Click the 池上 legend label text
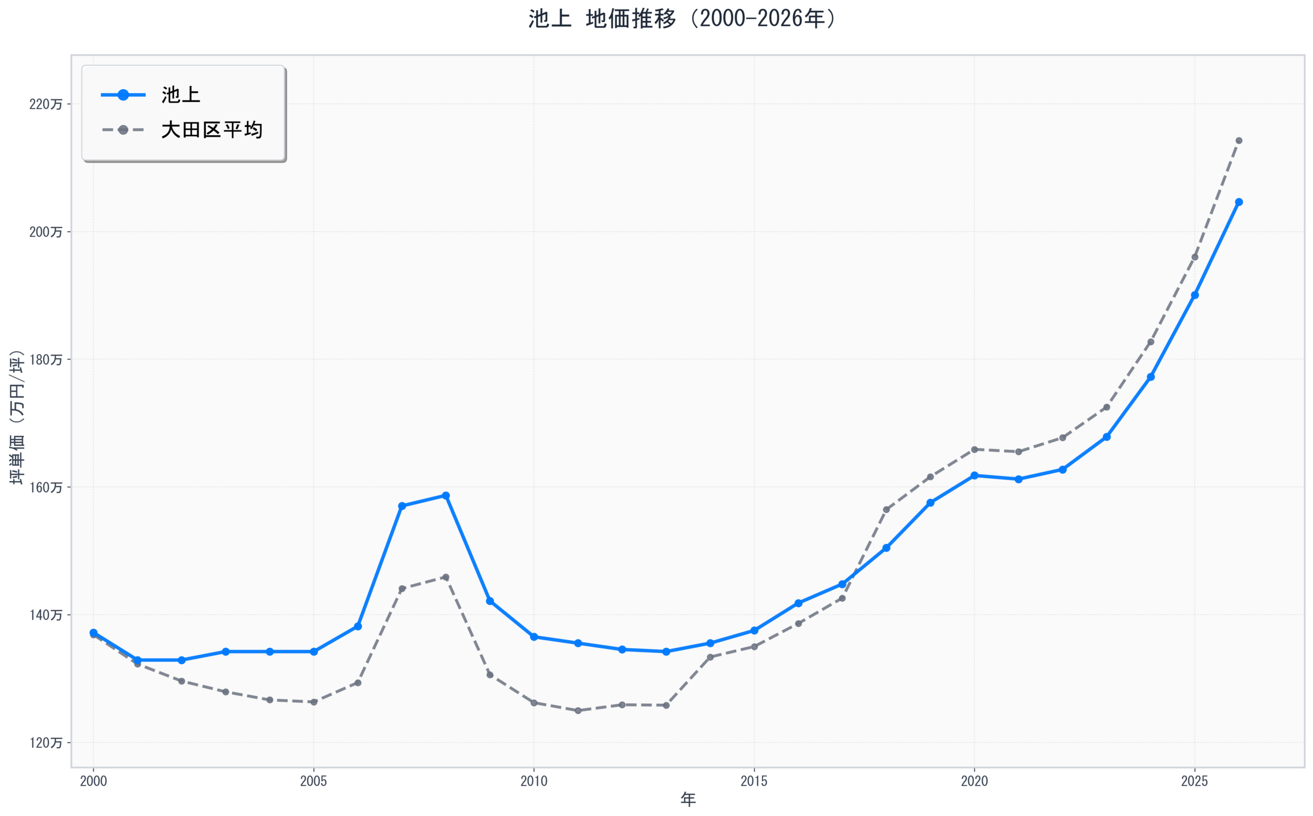This screenshot has height=816, width=1313. point(181,95)
